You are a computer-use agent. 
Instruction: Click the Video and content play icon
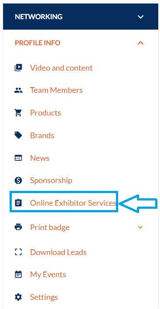click(18, 68)
